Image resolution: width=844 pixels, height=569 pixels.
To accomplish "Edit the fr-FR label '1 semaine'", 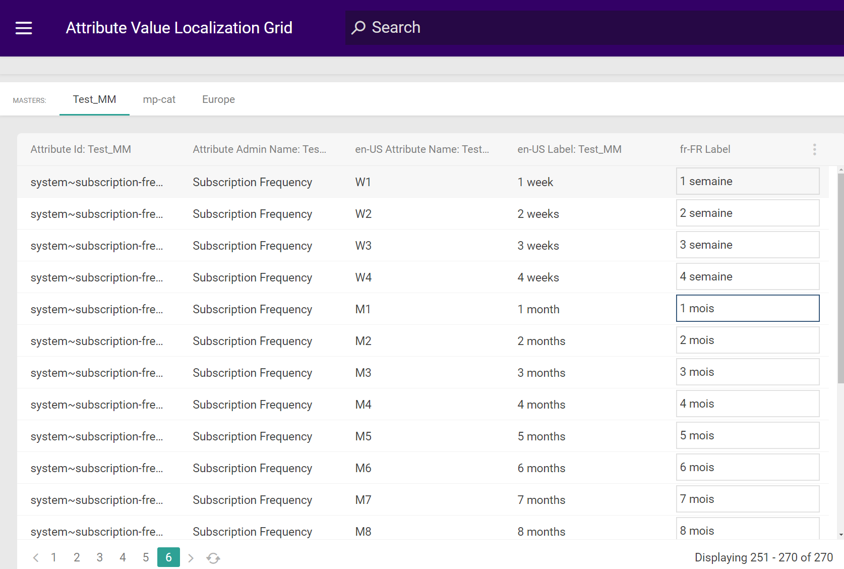I will [x=748, y=181].
